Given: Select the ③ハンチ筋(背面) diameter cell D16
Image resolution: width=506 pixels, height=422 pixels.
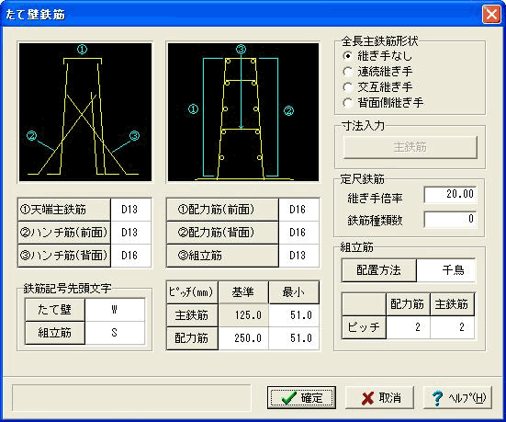Looking at the screenshot, I should (130, 256).
